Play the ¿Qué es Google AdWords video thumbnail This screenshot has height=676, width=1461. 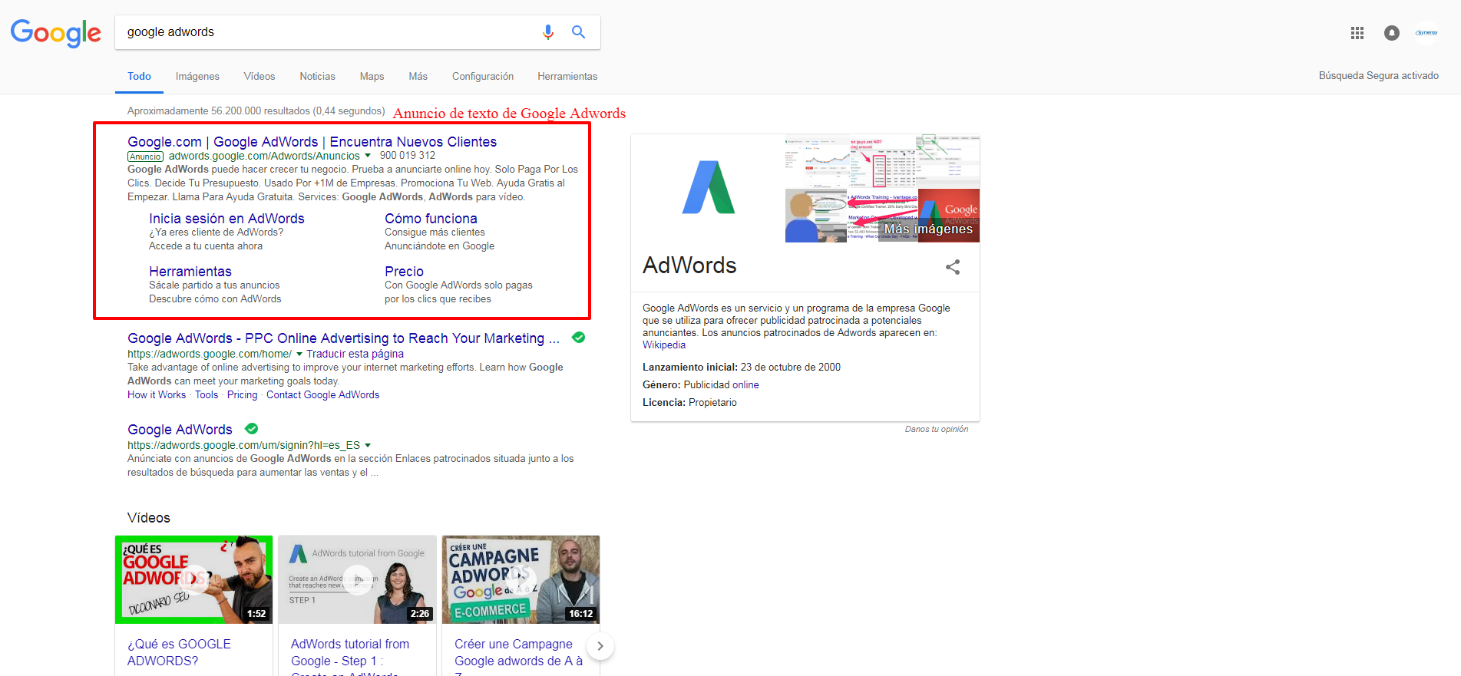pos(194,579)
